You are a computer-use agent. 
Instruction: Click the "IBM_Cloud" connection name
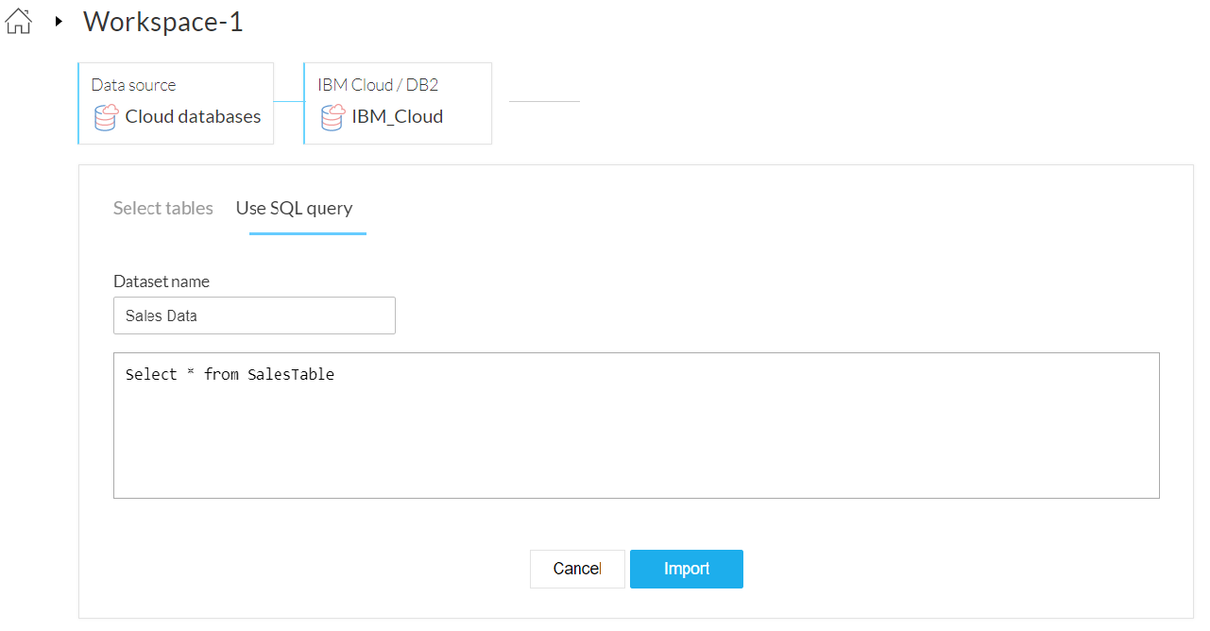397,117
